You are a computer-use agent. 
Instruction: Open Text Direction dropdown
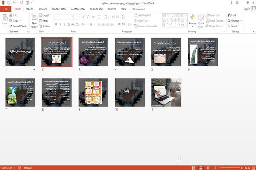point(143,15)
